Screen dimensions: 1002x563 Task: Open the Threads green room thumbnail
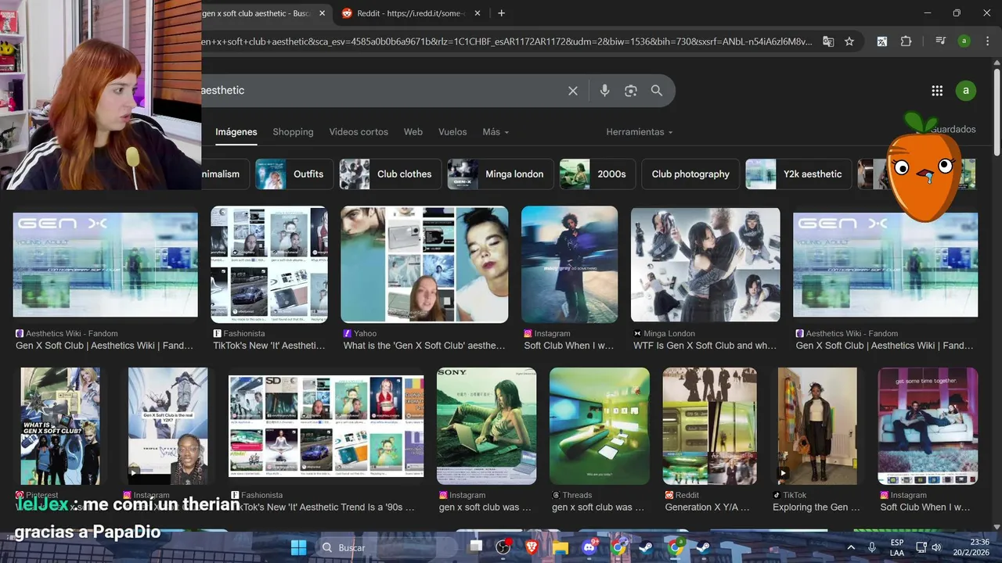600,426
